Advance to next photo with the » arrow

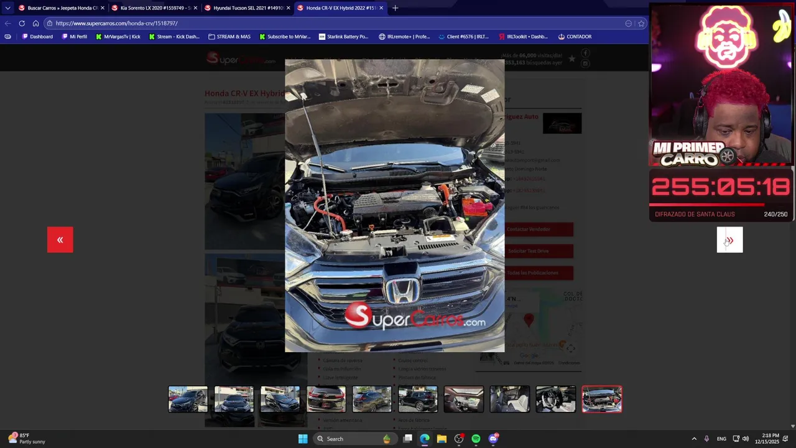coord(729,240)
